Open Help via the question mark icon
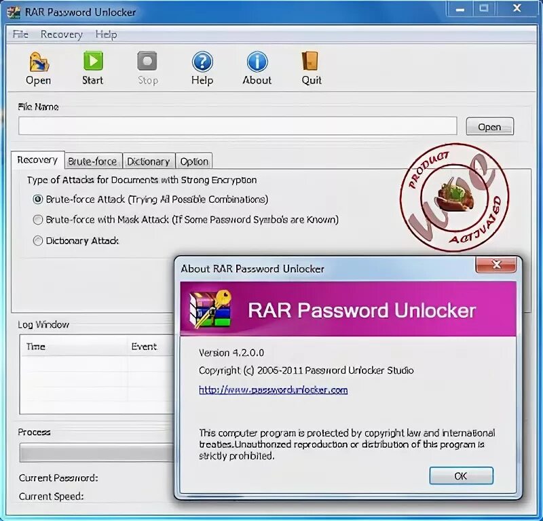543x521 pixels. tap(202, 62)
